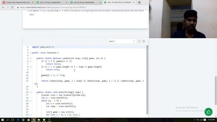Image resolution: width=217 pixels, height=122 pixels.
Task: Click 'int[] game = new int[n];' line
Action: pyautogui.click(x=60, y=112)
